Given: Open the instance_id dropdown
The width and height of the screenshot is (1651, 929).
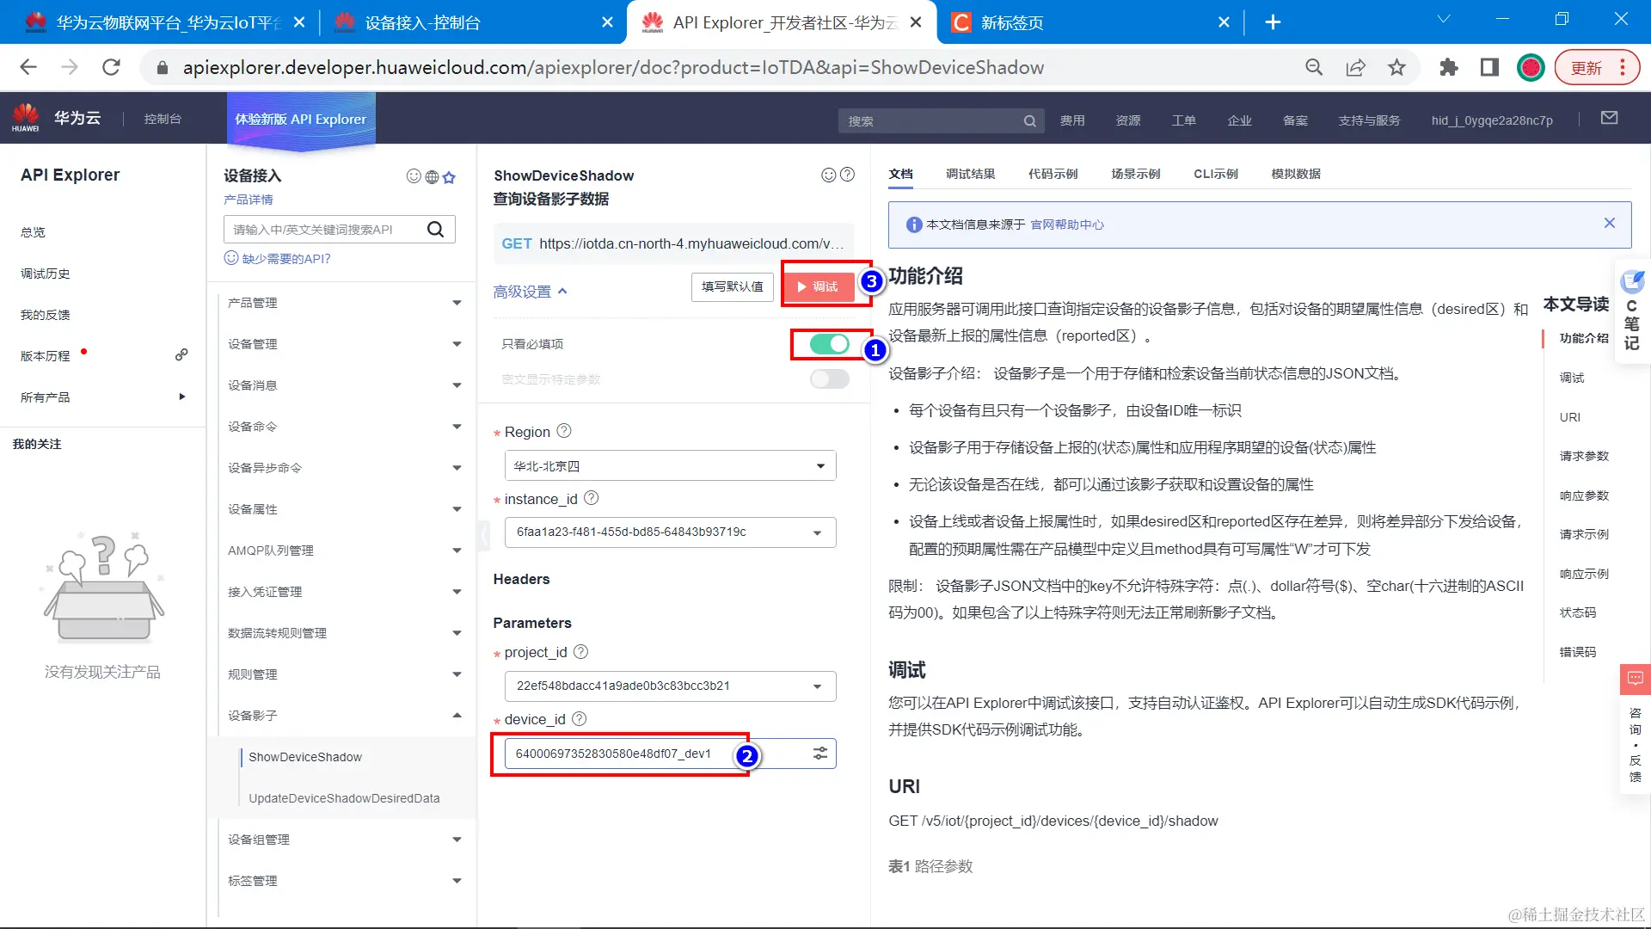Looking at the screenshot, I should pos(671,532).
